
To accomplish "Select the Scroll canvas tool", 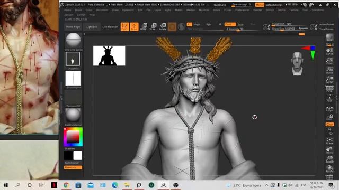I will (329, 51).
